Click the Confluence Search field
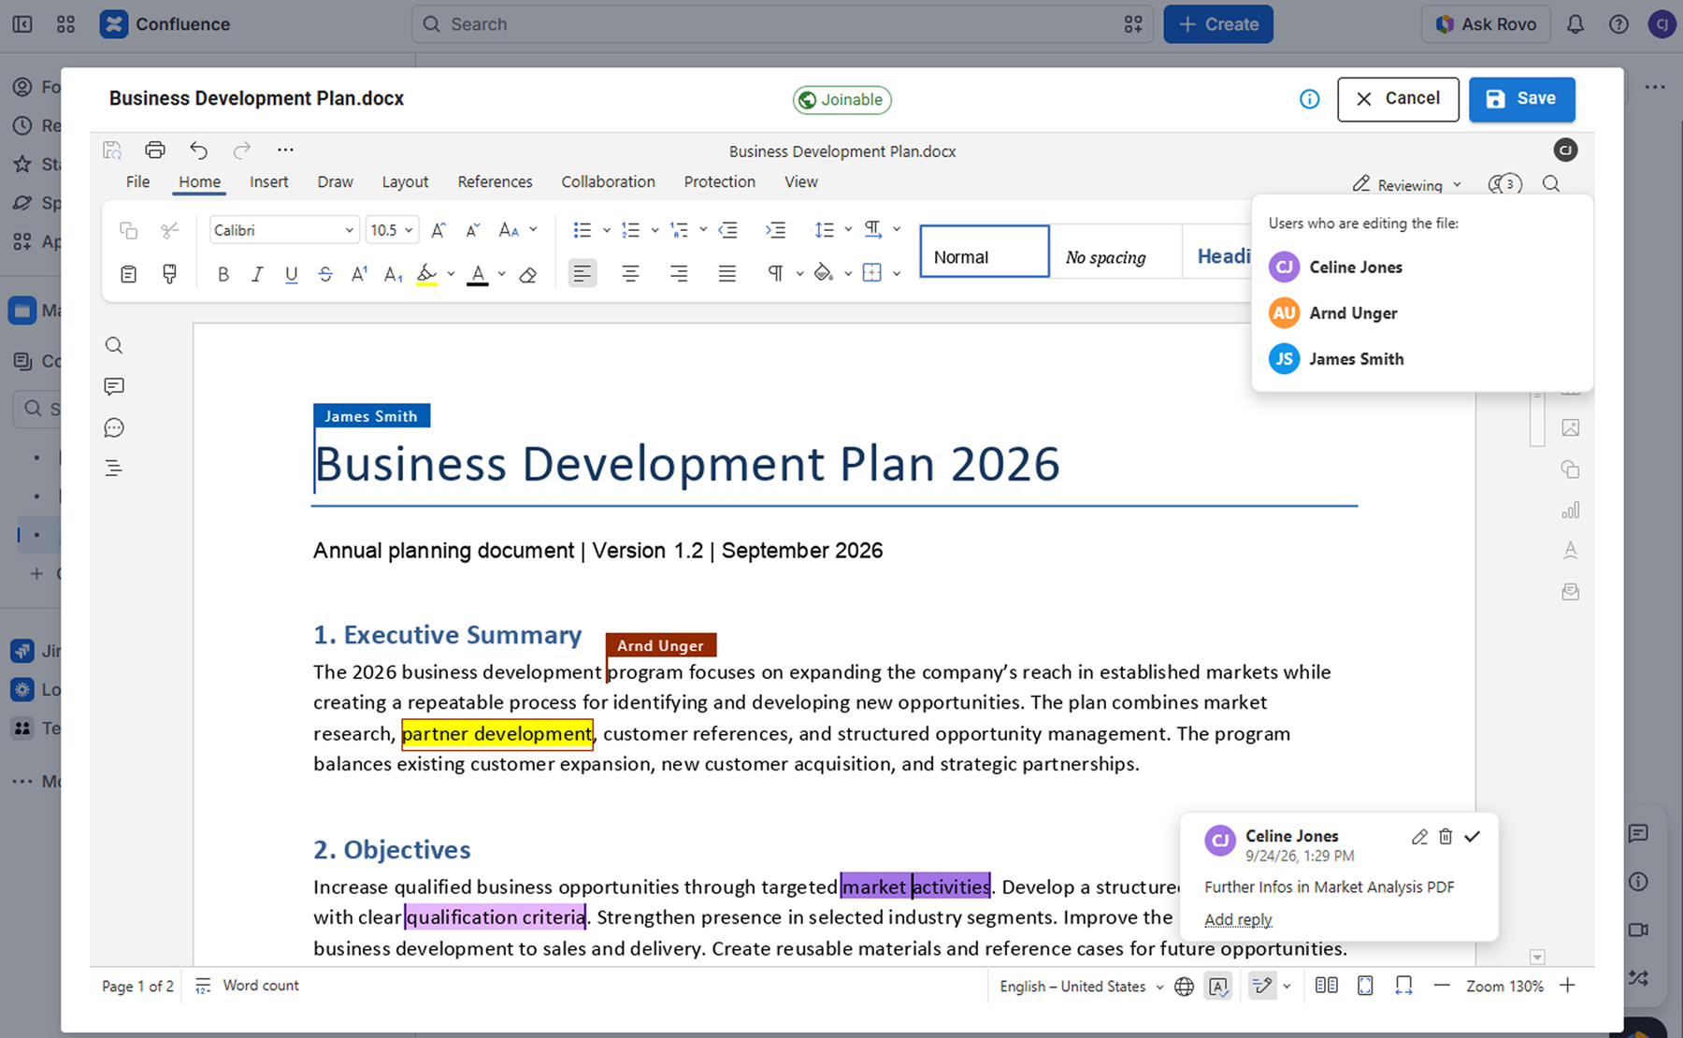 click(x=782, y=24)
